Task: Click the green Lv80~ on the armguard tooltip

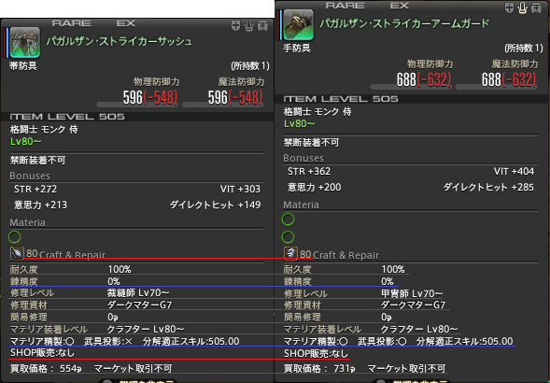Action: pos(299,123)
